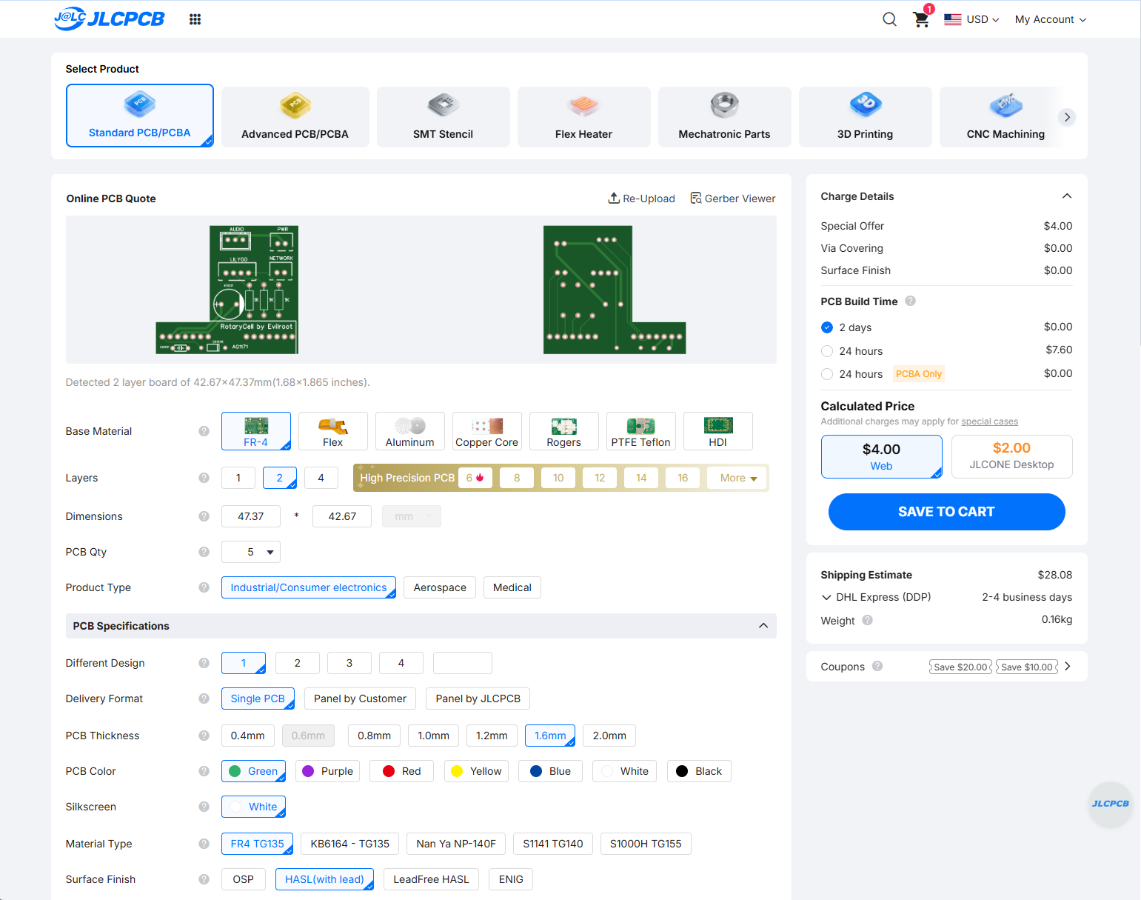Click help icon beside Base Material
This screenshot has height=900, width=1141.
point(204,431)
